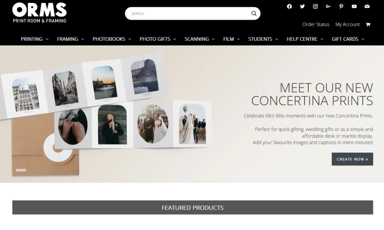Open the Photobooks dropdown menu
This screenshot has width=384, height=230.
(112, 39)
